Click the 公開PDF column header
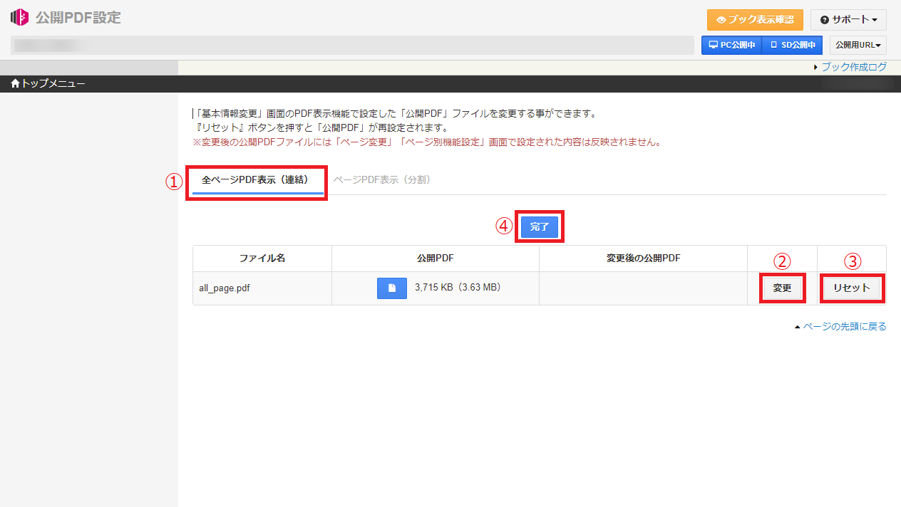Screen dimensions: 901x507 tap(435, 258)
